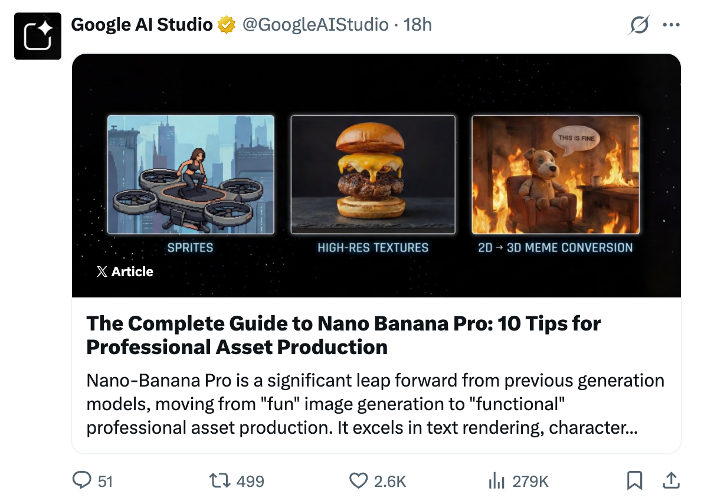Open Grok analysis for this post
The width and height of the screenshot is (701, 504).
(x=638, y=25)
